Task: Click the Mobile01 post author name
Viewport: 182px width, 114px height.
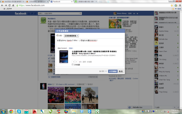Action: pos(52,19)
